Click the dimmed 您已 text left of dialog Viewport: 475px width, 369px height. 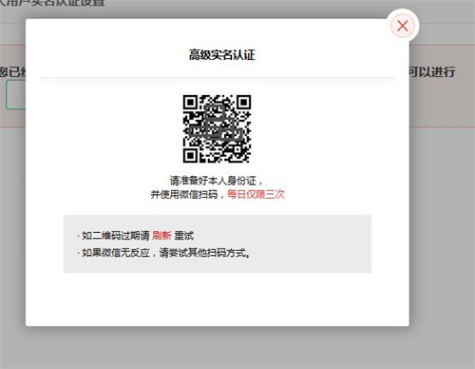pos(12,72)
